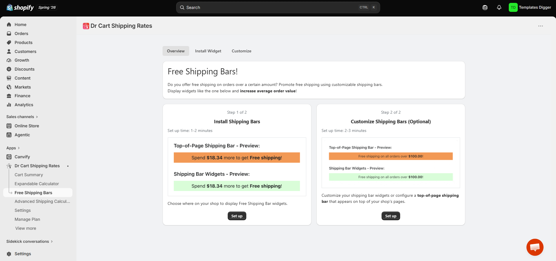Click the Customize Shipping Bars (Optional) heading
Image resolution: width=556 pixels, height=261 pixels.
pyautogui.click(x=391, y=122)
